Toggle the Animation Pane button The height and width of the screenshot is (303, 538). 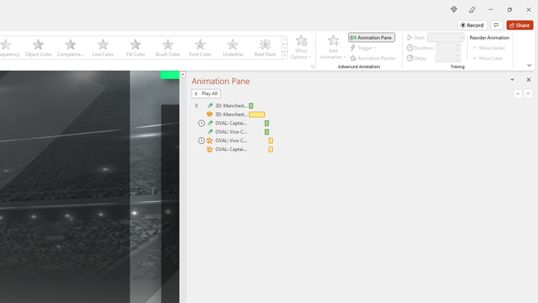pyautogui.click(x=371, y=37)
